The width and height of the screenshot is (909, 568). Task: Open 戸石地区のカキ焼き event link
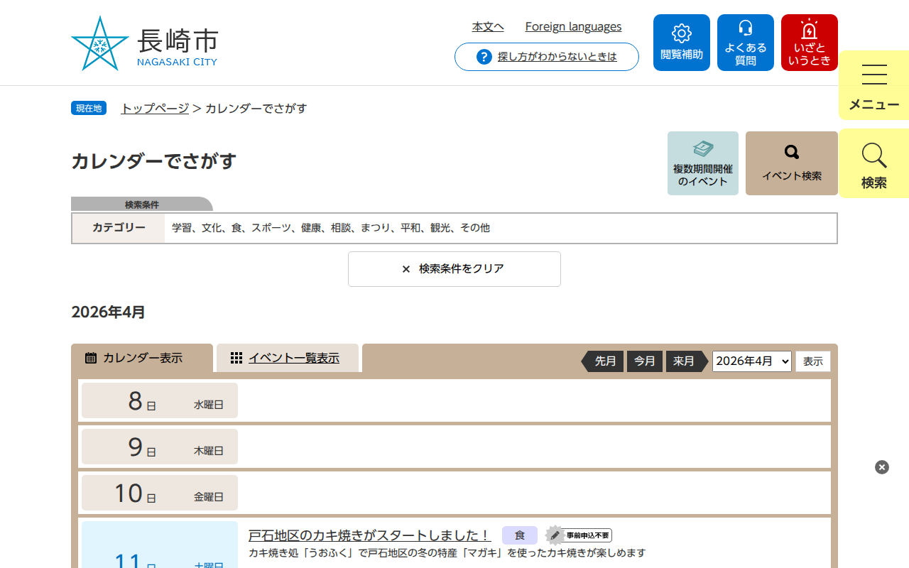pos(369,535)
